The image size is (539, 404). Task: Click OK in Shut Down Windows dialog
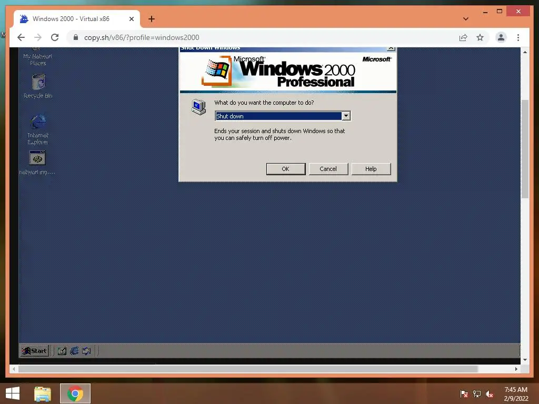(286, 169)
